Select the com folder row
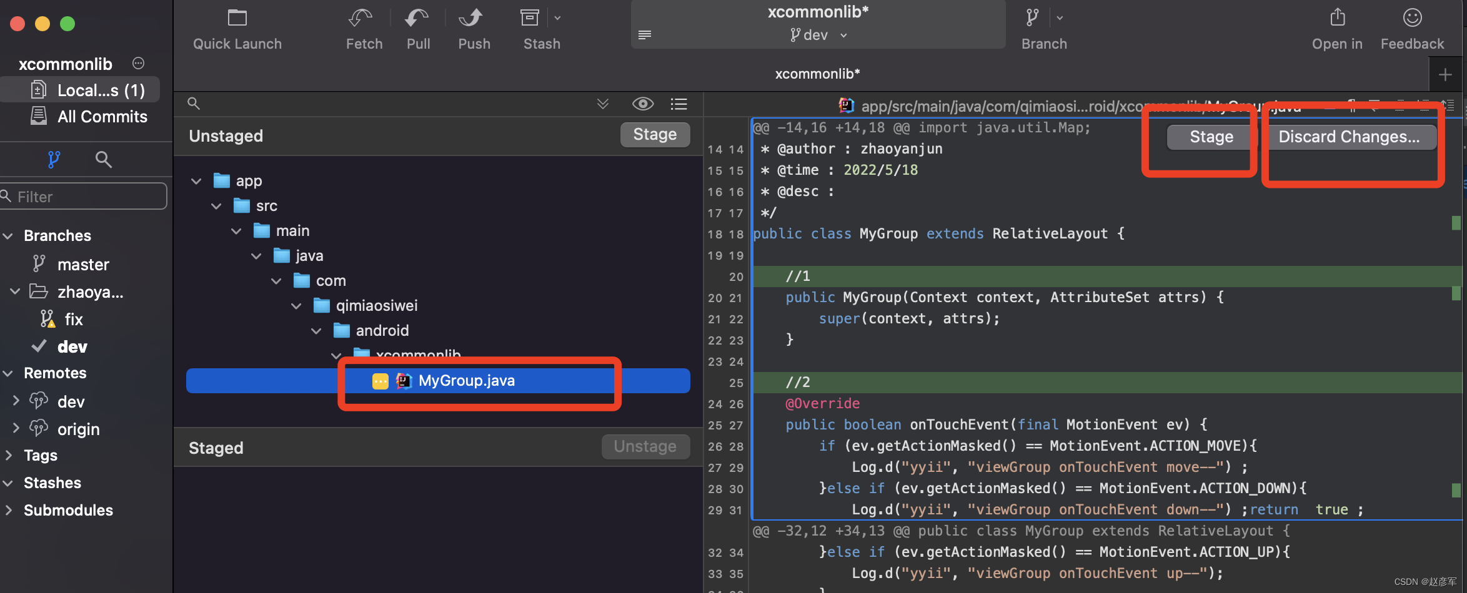This screenshot has height=593, width=1467. pos(438,281)
